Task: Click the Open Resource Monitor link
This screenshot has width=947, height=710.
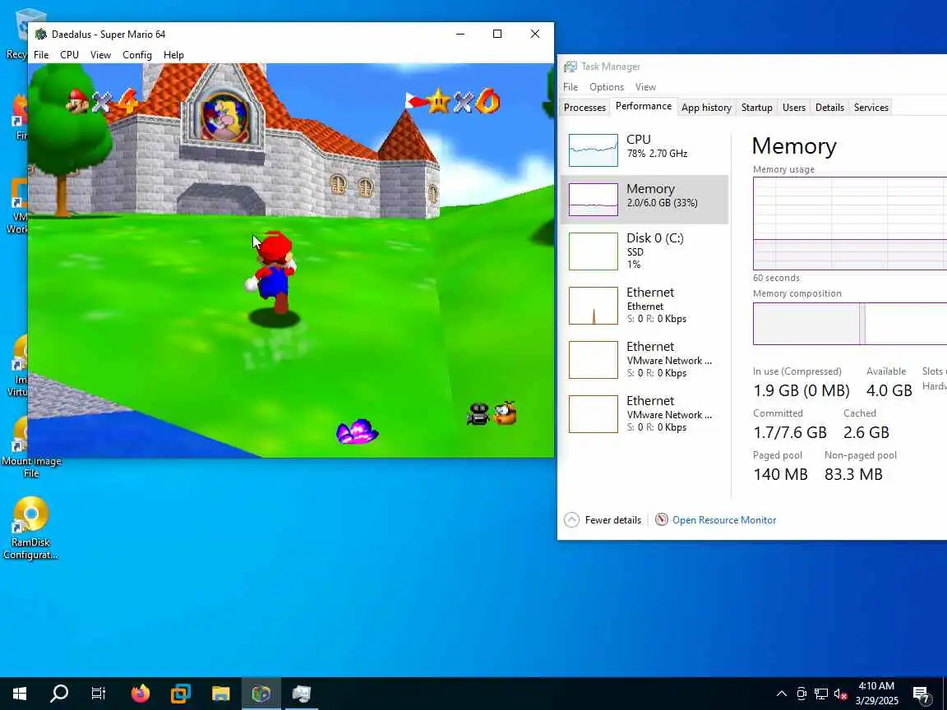Action: tap(724, 520)
